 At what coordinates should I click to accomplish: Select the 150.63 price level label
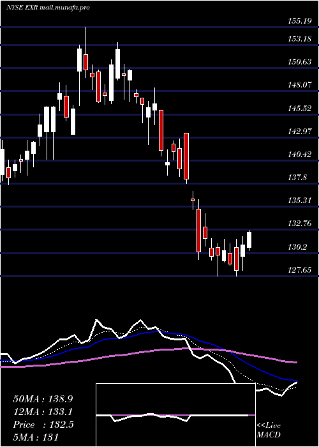[299, 61]
